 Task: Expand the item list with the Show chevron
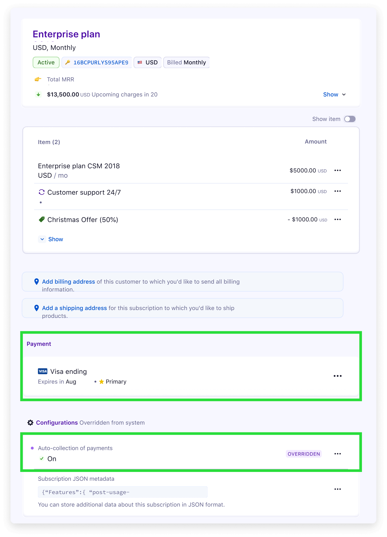point(42,239)
